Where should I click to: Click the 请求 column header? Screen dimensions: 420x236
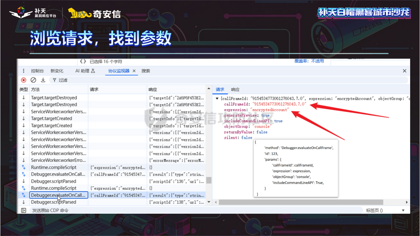(x=117, y=89)
